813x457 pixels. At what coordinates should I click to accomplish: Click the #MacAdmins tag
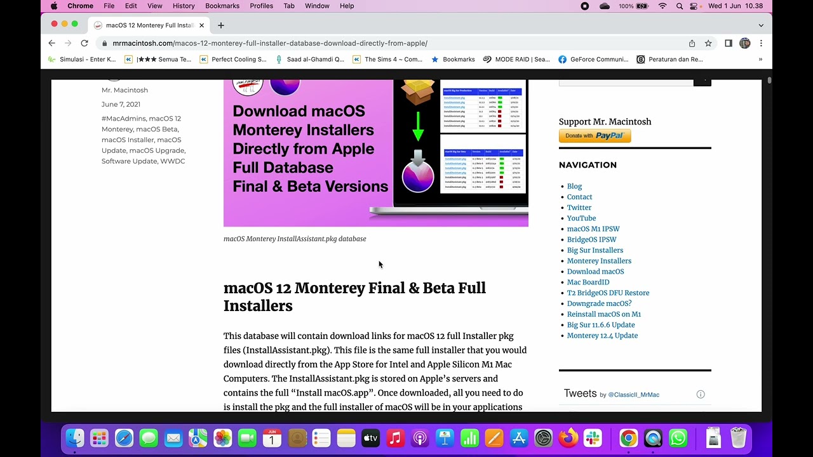(123, 118)
